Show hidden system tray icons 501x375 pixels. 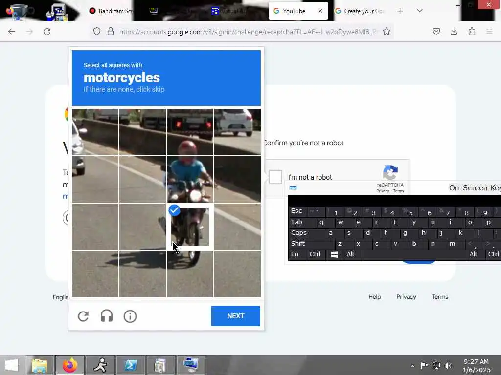(x=412, y=366)
